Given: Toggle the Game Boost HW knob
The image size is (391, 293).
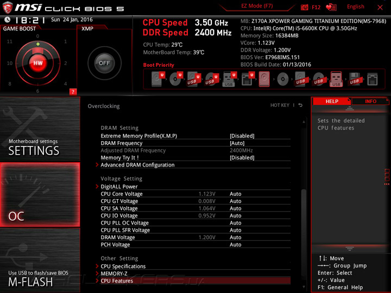Looking at the screenshot, I should [38, 63].
